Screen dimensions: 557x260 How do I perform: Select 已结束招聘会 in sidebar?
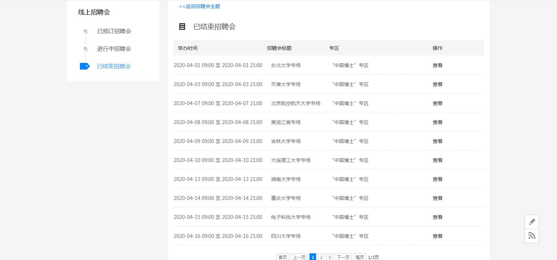click(x=114, y=66)
